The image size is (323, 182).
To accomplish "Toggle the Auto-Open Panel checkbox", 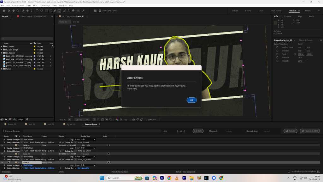I will tap(100, 11).
